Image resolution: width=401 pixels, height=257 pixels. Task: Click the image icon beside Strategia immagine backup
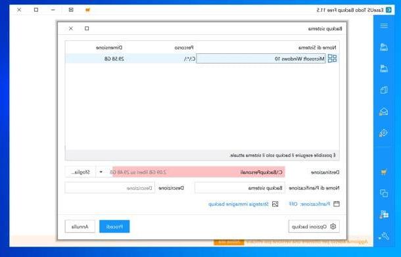tap(275, 204)
